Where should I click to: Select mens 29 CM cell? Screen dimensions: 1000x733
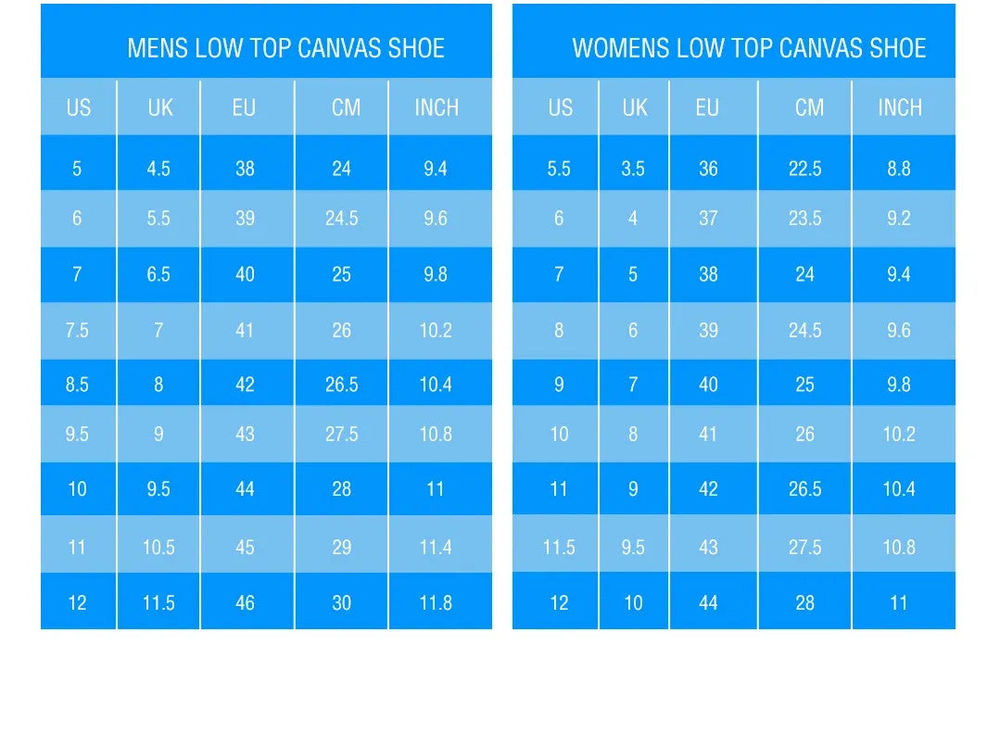pyautogui.click(x=342, y=547)
